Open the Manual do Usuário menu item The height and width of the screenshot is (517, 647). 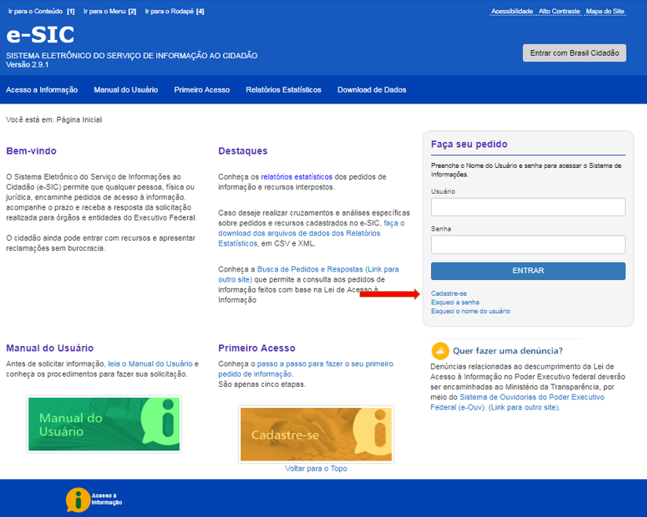click(x=126, y=89)
